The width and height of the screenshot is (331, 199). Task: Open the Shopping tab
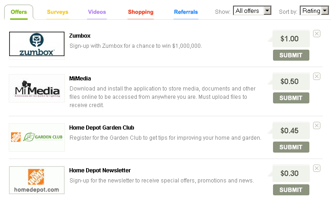click(x=141, y=12)
